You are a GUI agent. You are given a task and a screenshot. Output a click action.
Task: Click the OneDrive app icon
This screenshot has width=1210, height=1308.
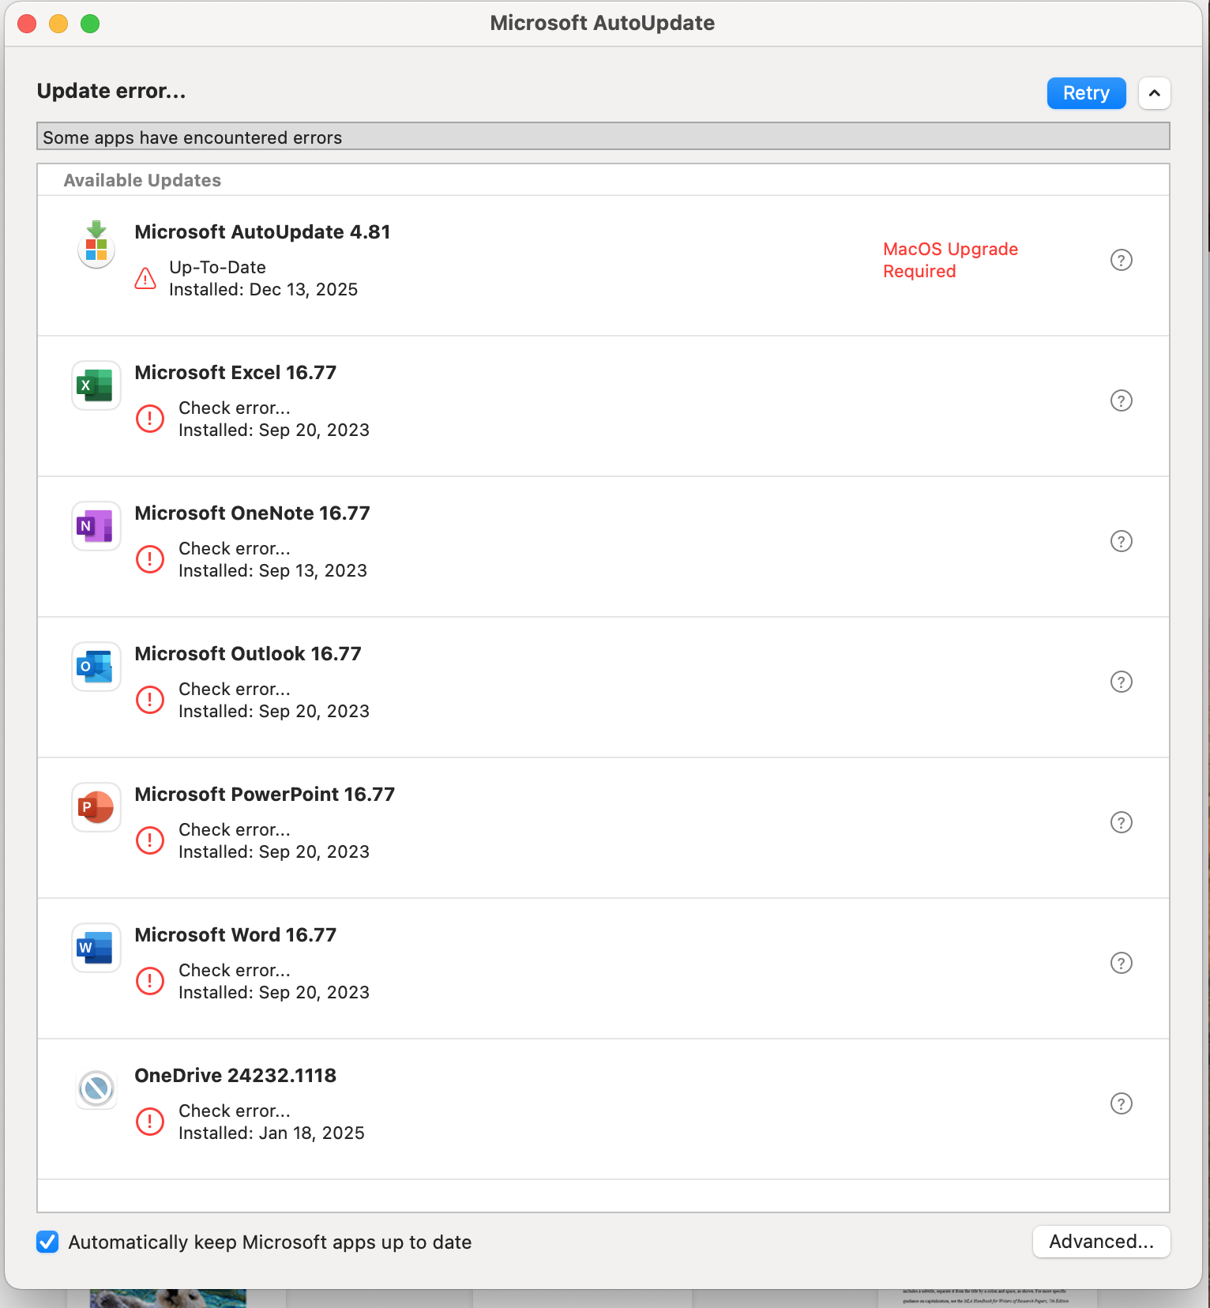pos(96,1088)
